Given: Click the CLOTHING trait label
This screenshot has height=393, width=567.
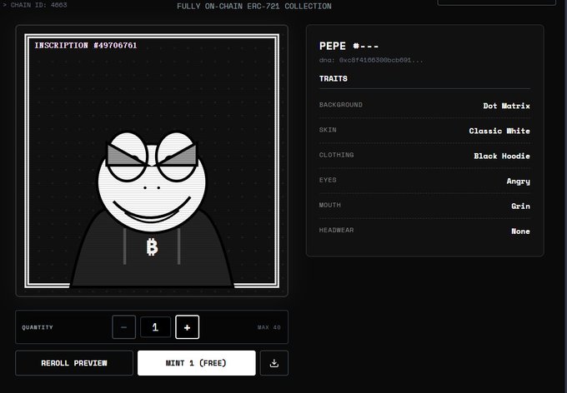Looking at the screenshot, I should [336, 155].
